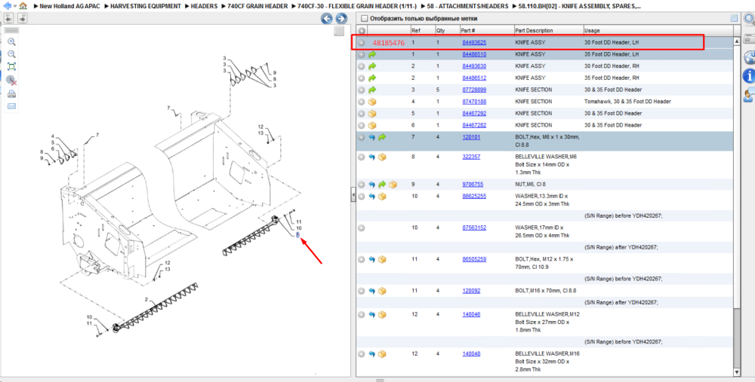755x382 pixels.
Task: Expand the row for part 84467292
Action: tap(361, 114)
